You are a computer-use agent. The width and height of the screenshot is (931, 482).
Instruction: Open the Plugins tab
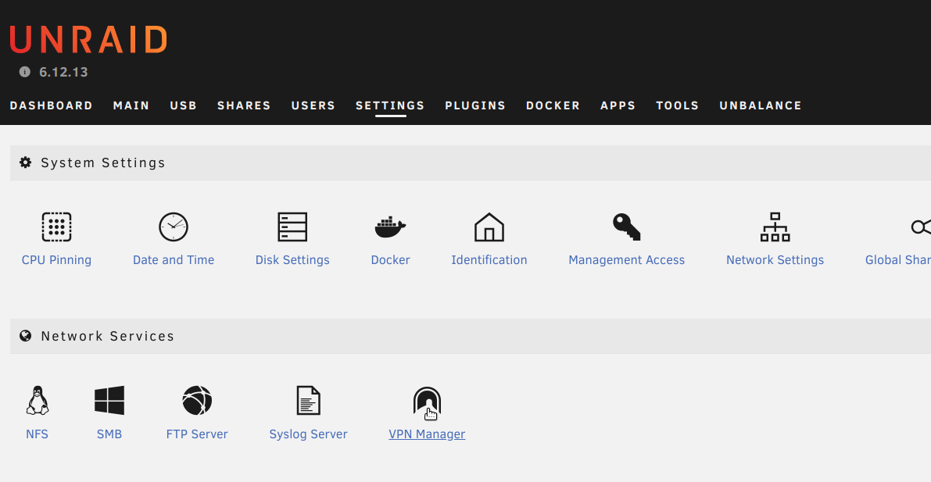pyautogui.click(x=475, y=105)
